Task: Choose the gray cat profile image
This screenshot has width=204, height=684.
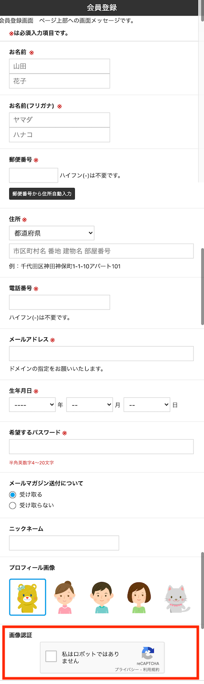Action: (x=177, y=598)
